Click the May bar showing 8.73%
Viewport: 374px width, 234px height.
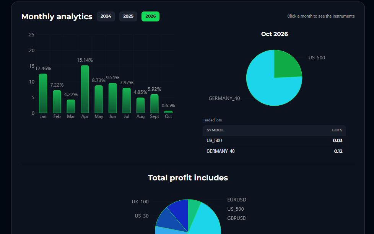[x=99, y=99]
